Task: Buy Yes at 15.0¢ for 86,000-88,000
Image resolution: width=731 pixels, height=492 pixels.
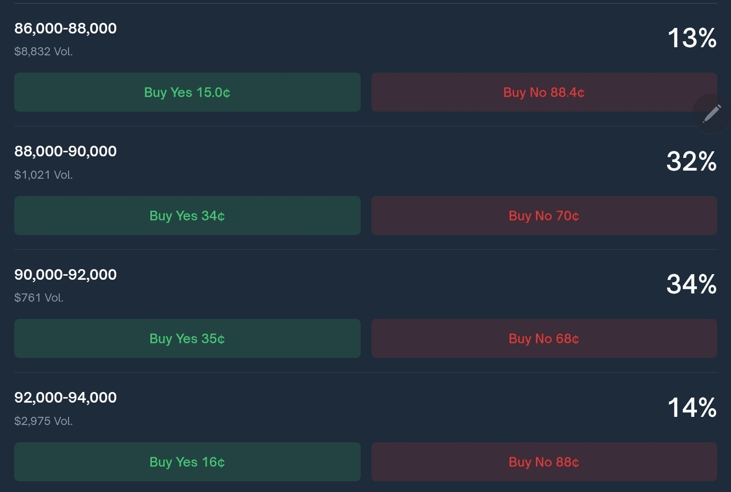Action: tap(187, 92)
